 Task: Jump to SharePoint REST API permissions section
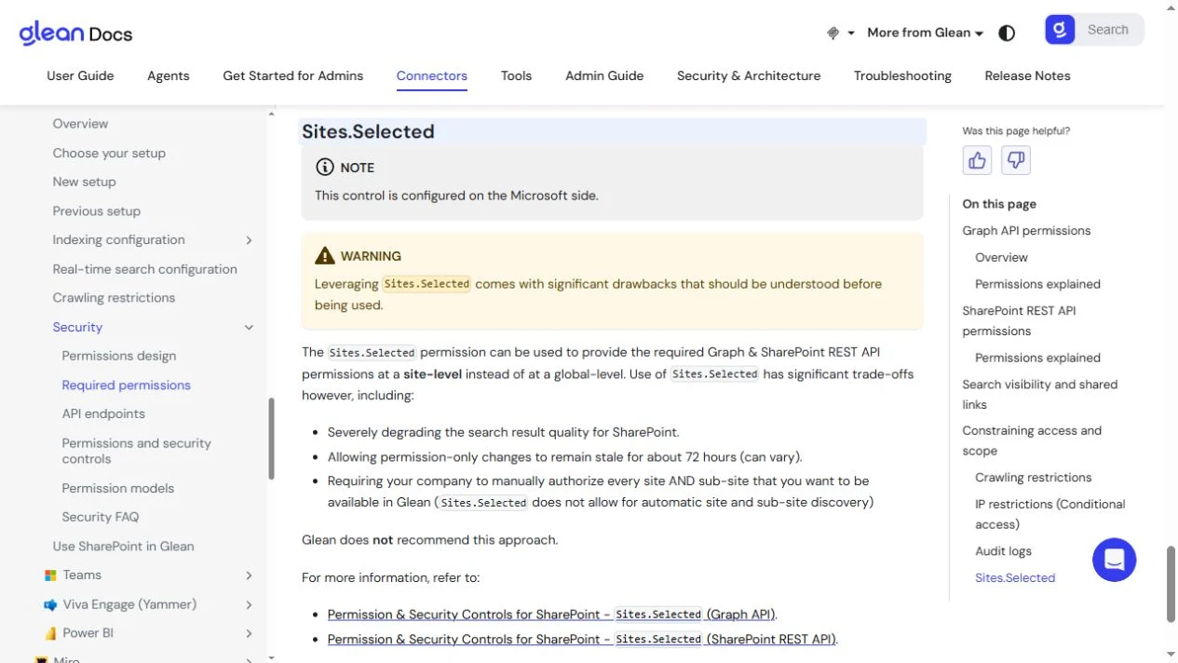point(1019,320)
